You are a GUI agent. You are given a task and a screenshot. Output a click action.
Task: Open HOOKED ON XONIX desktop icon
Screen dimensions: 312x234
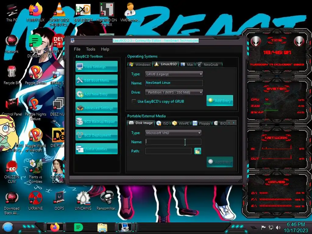(x=107, y=15)
